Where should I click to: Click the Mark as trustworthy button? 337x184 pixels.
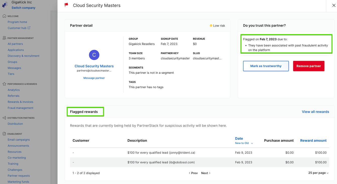coord(266,66)
